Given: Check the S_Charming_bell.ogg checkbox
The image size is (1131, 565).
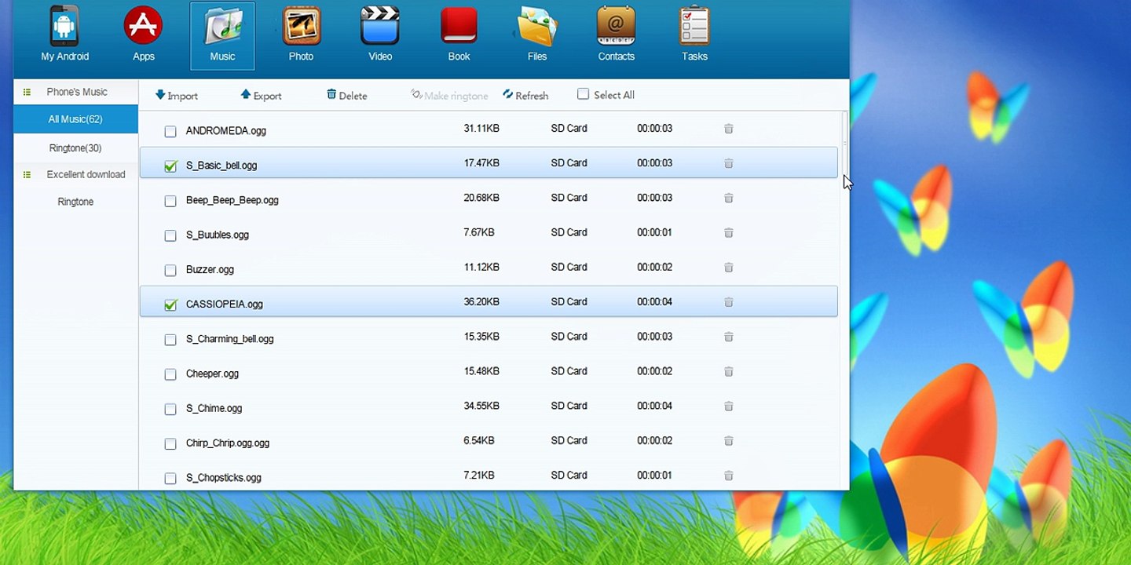Looking at the screenshot, I should point(170,340).
